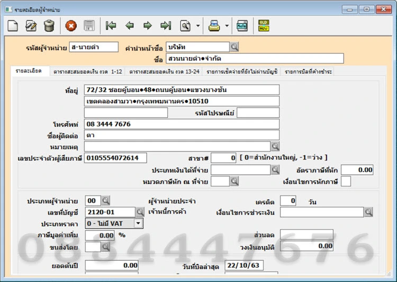The width and height of the screenshot is (397, 282).
Task: Click the วงเงินอนุมัติ field
Action: pos(306,246)
